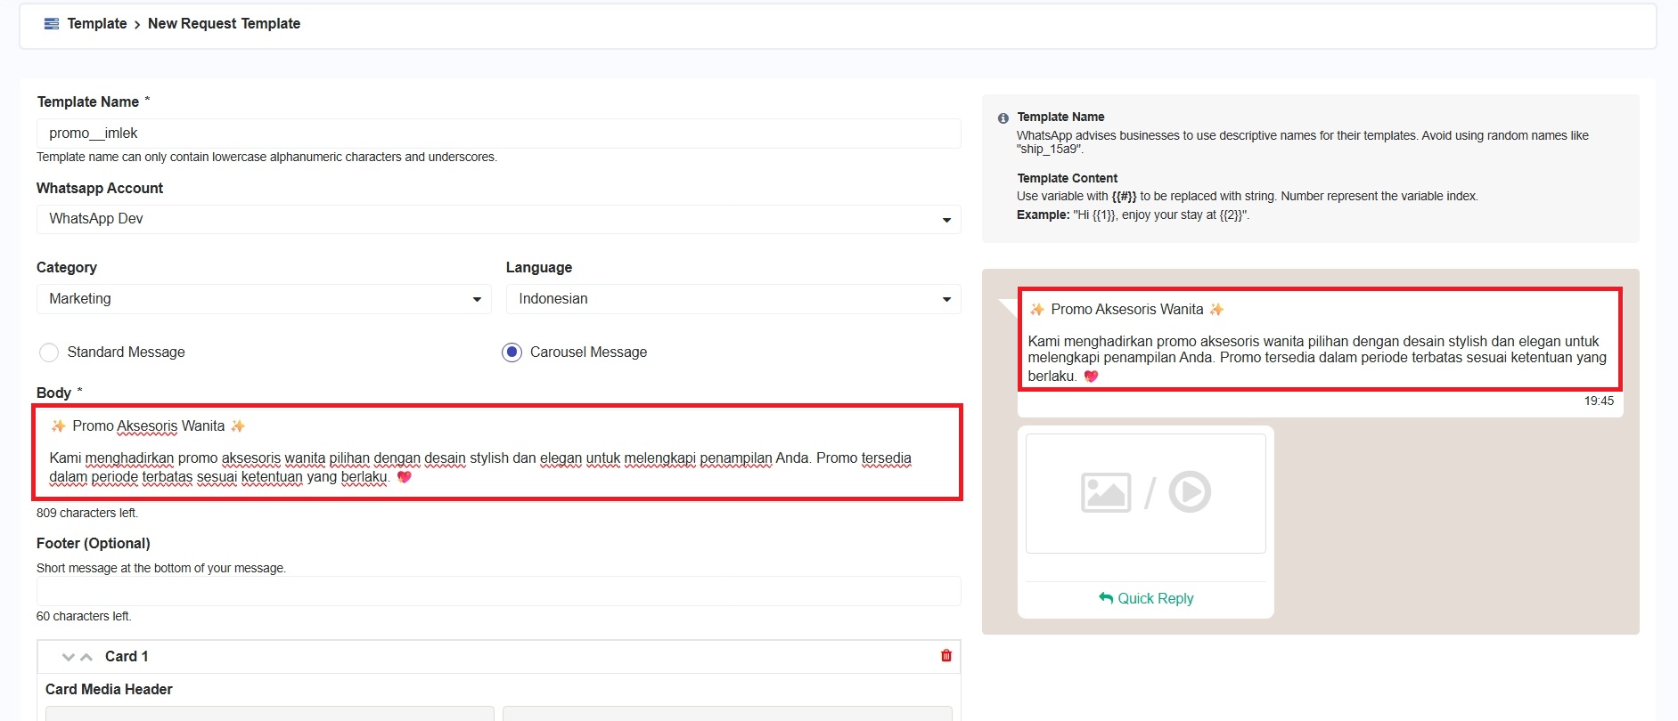
Task: Click New Request Template breadcrumb item
Action: coord(224,24)
